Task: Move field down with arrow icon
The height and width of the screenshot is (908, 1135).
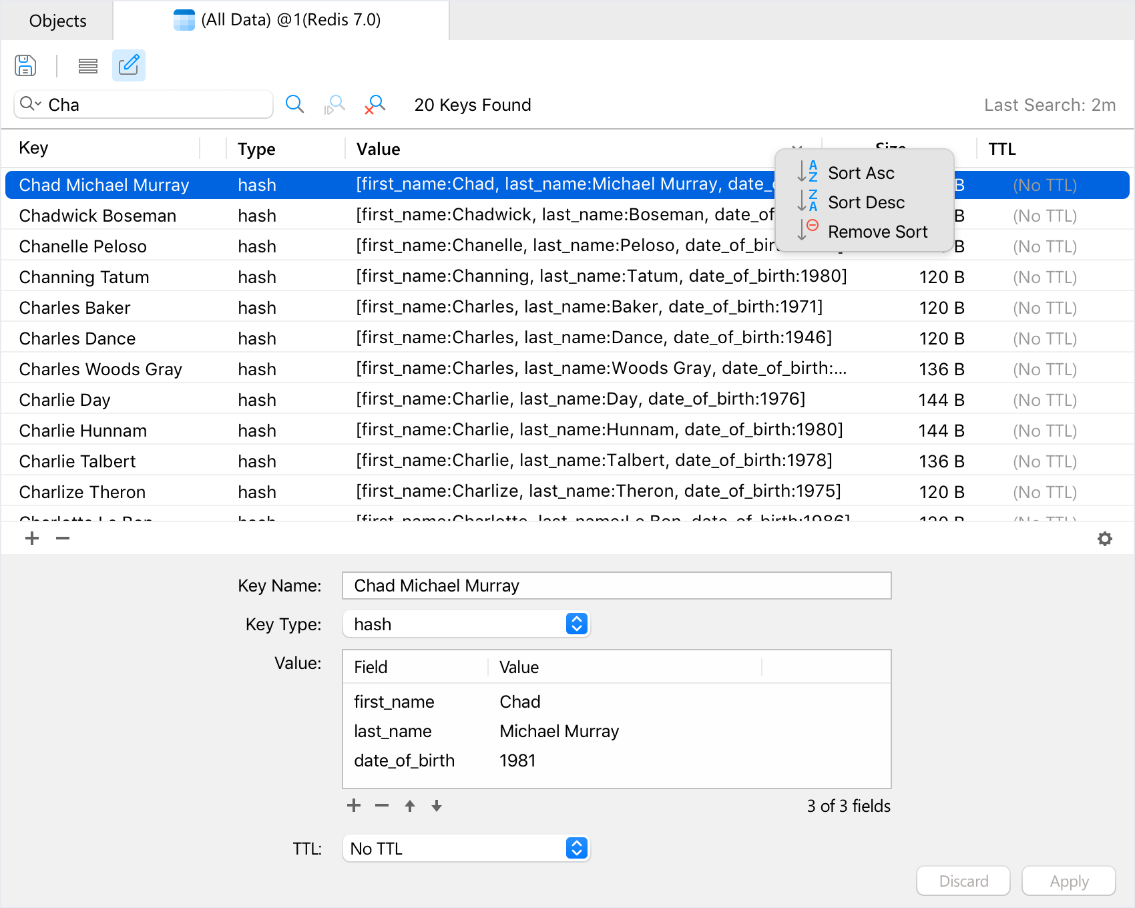Action: click(x=437, y=806)
